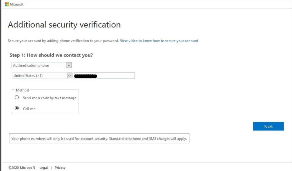Click the 'Step 1: How should we contact you?' heading

click(x=51, y=55)
